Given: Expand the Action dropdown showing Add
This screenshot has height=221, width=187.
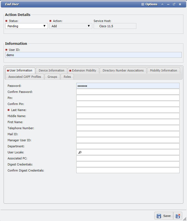Looking at the screenshot, I should tap(71, 26).
